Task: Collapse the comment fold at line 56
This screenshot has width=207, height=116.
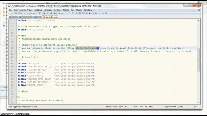Action: [17, 97]
